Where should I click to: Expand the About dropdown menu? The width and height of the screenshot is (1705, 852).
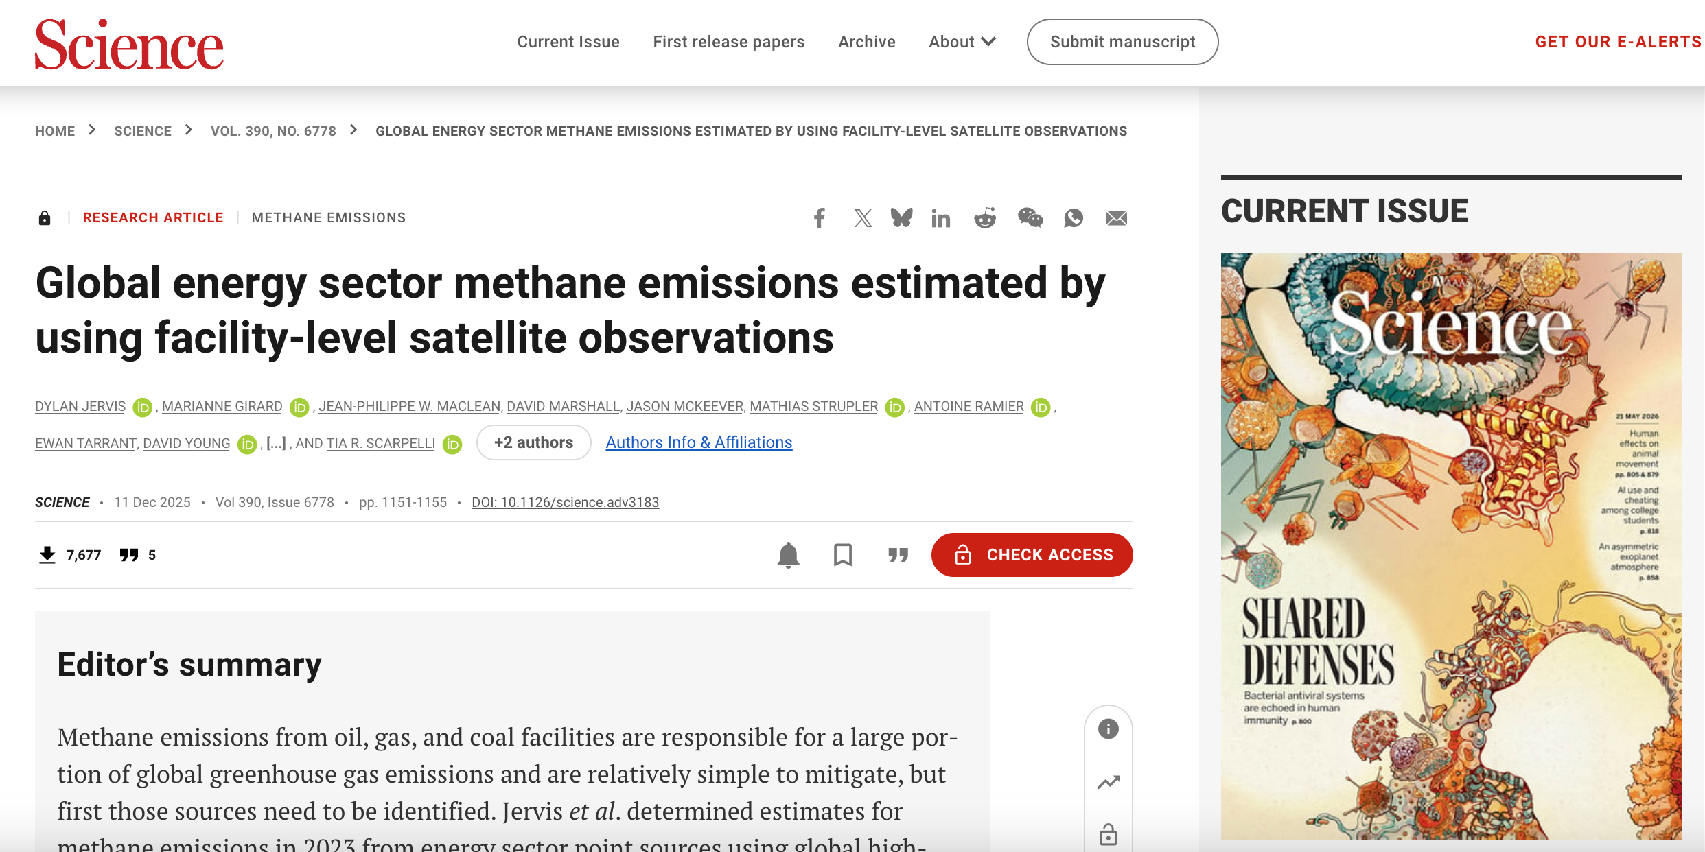tap(962, 42)
